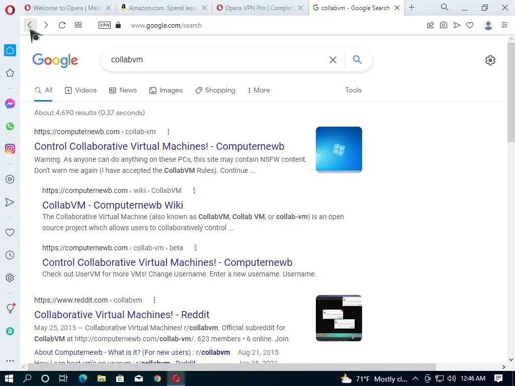Open sidebar Player icon

pyautogui.click(x=10, y=179)
